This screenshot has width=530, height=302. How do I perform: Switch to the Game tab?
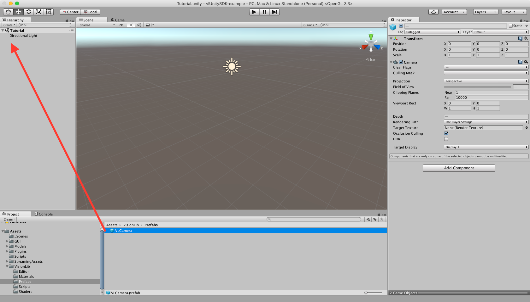118,20
